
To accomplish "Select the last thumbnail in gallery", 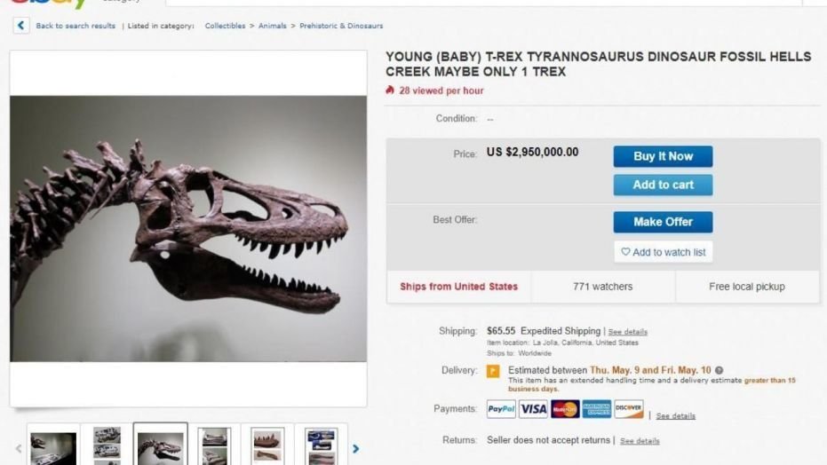I will (x=321, y=445).
